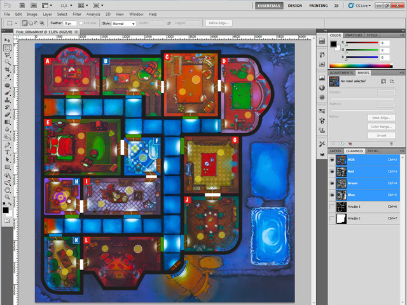The width and height of the screenshot is (407, 305).
Task: Click the Color Range button
Action: [x=382, y=127]
